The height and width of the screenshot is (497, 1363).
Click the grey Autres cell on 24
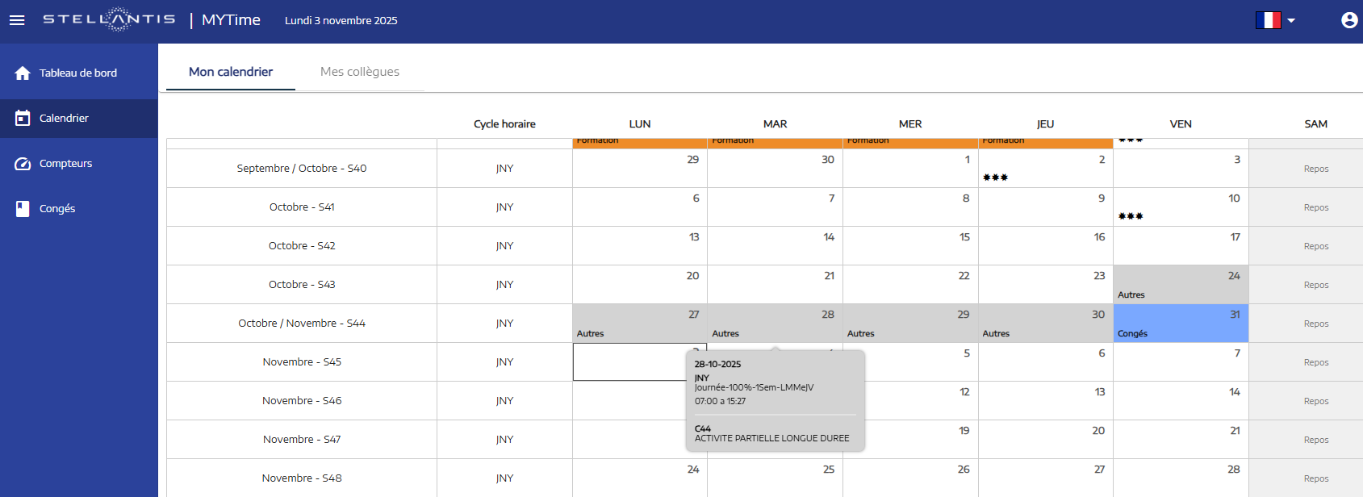coord(1180,285)
